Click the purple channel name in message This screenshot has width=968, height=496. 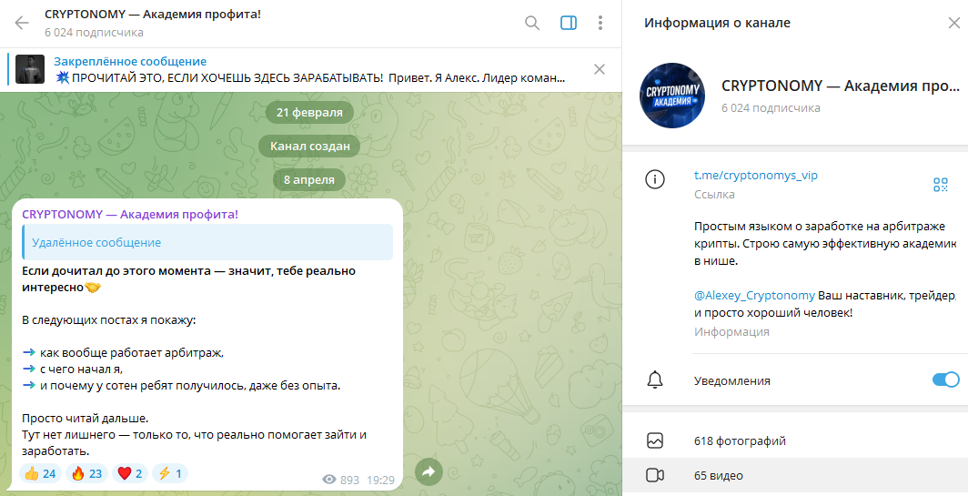tap(129, 215)
